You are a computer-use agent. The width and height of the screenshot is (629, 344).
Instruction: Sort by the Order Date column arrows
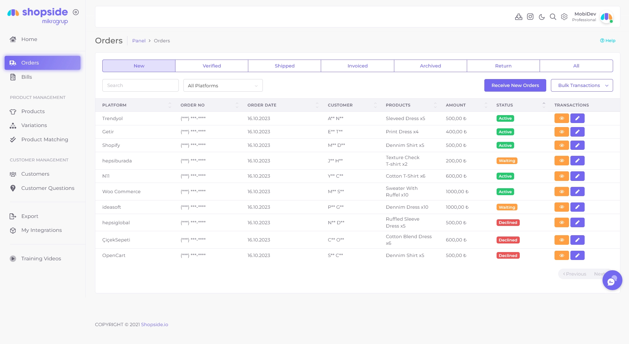pyautogui.click(x=317, y=105)
